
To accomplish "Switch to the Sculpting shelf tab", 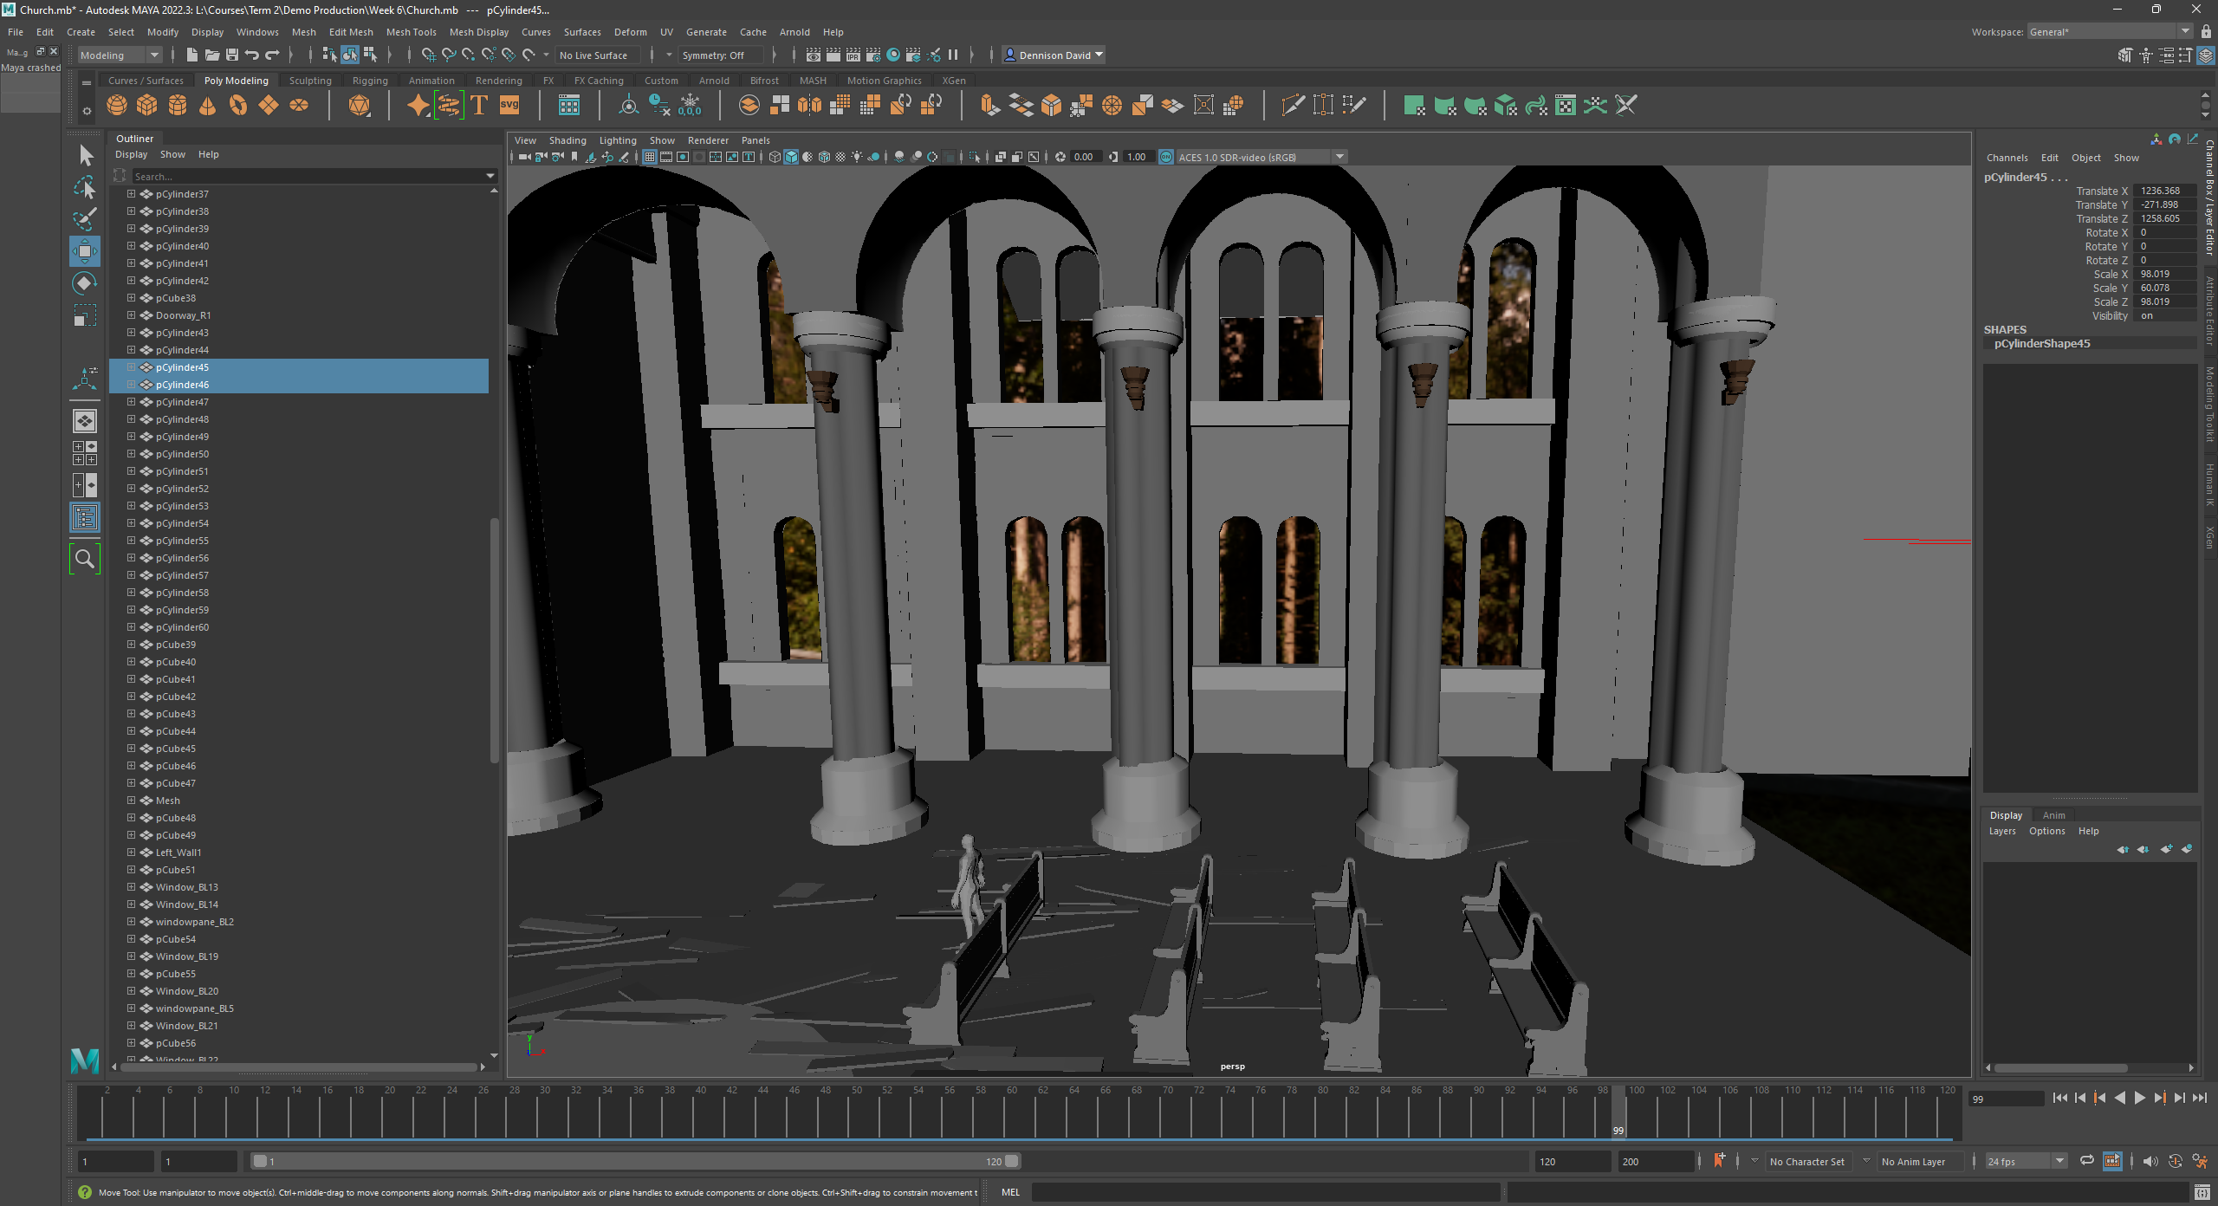I will tap(310, 81).
